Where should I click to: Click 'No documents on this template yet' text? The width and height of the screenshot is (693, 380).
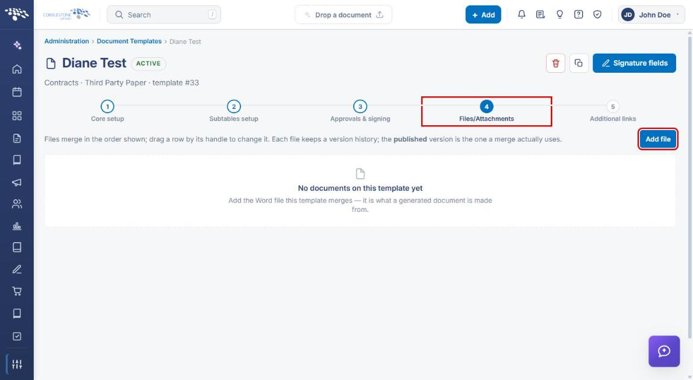[360, 188]
